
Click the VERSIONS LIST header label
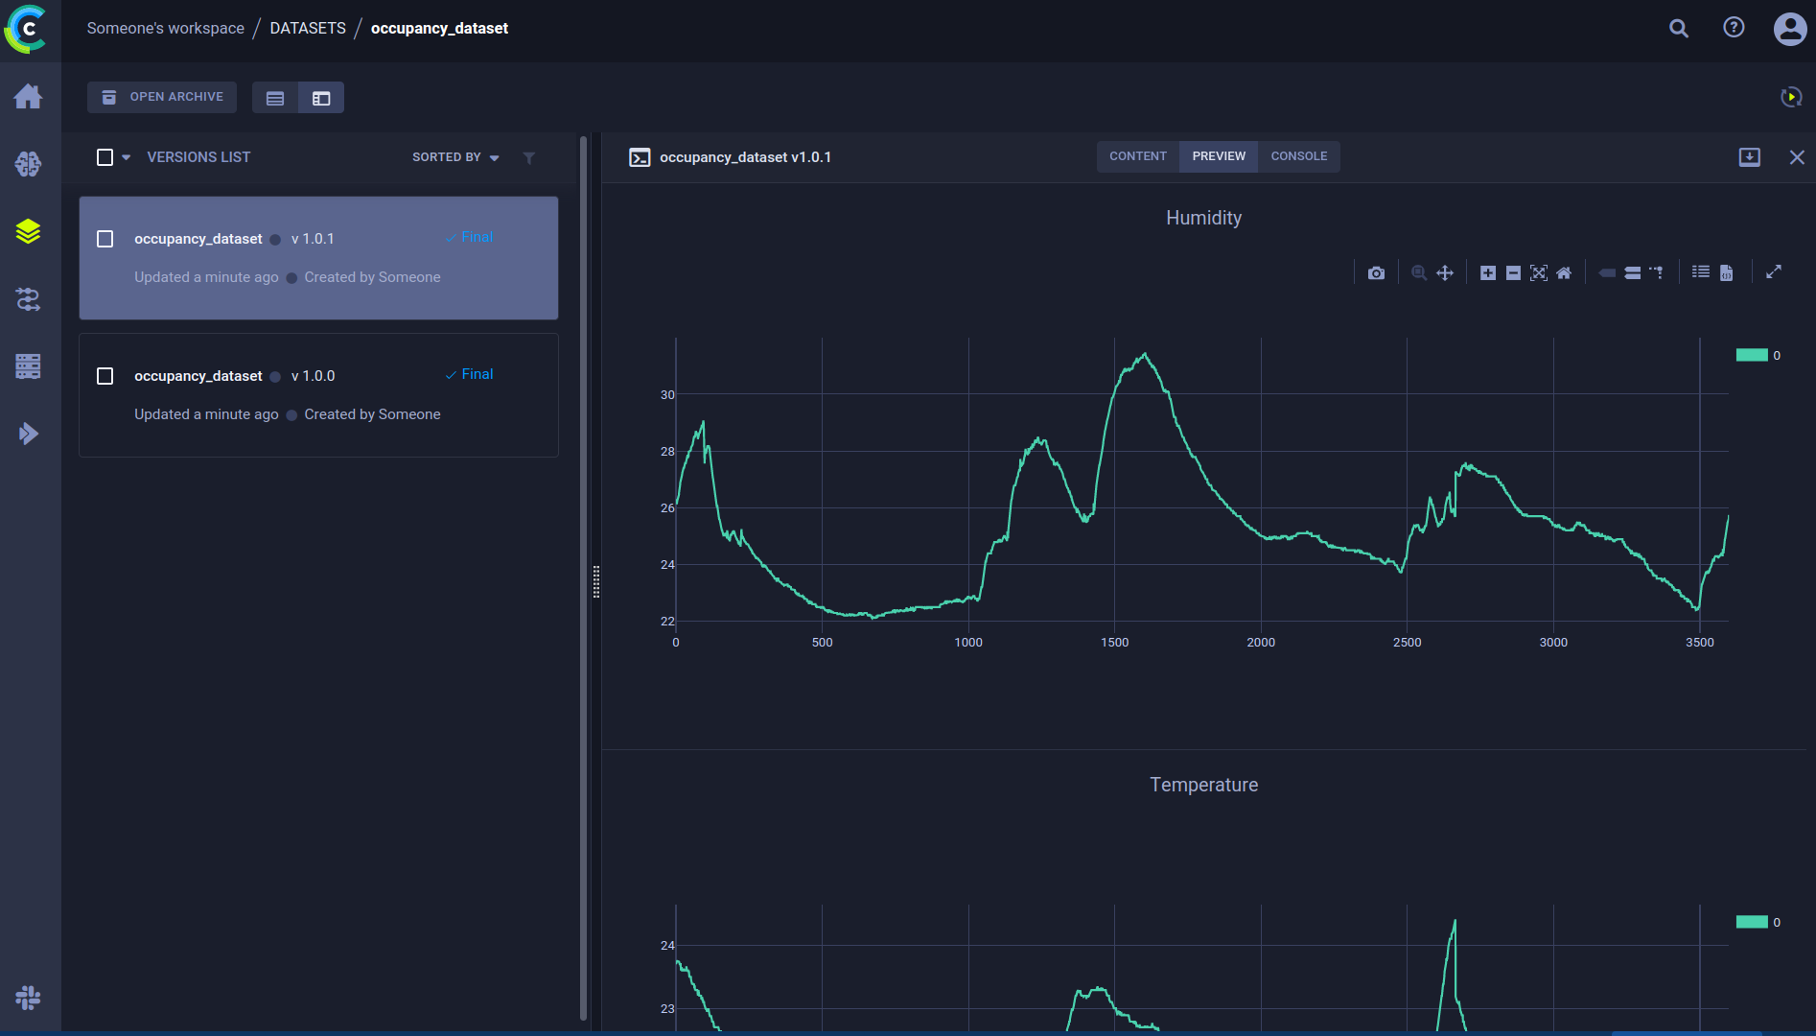[x=198, y=157]
